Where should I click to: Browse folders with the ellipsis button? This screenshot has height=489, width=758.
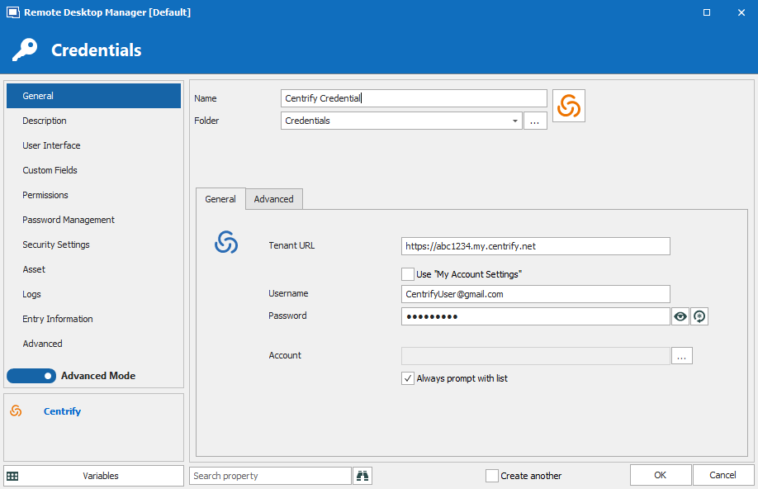pos(535,121)
